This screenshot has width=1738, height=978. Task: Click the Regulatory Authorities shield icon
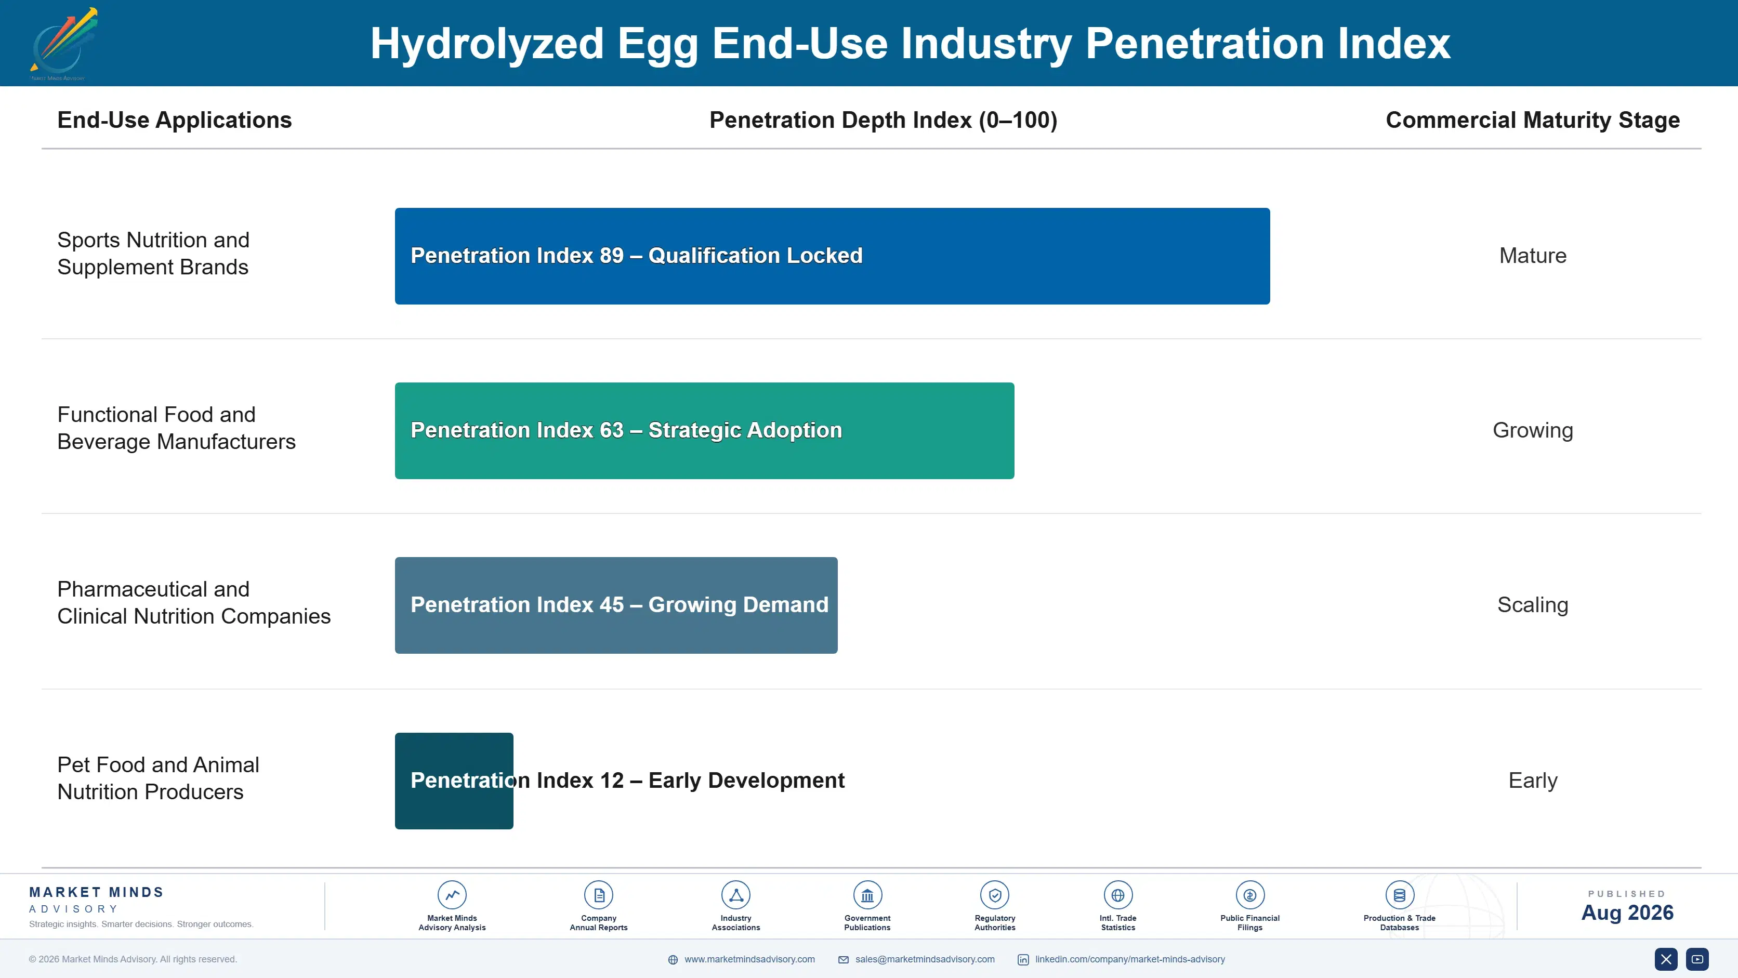[x=994, y=895]
